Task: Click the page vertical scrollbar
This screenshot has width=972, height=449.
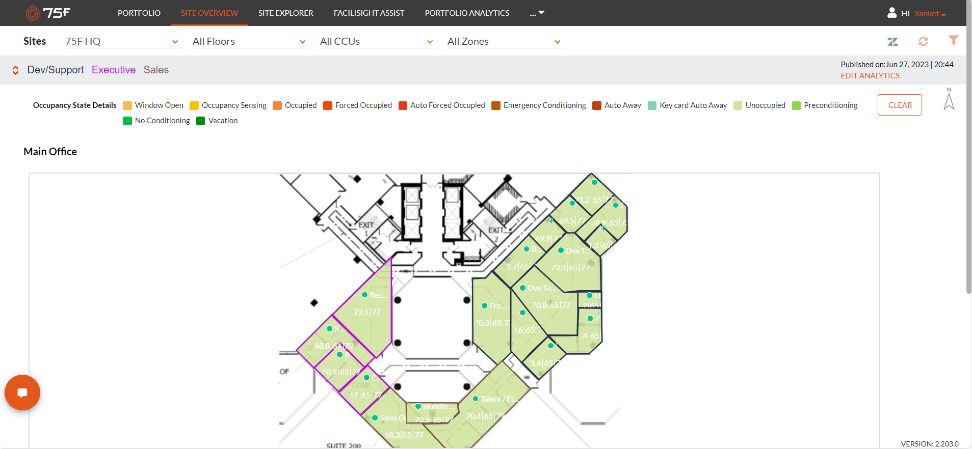Action: [969, 148]
